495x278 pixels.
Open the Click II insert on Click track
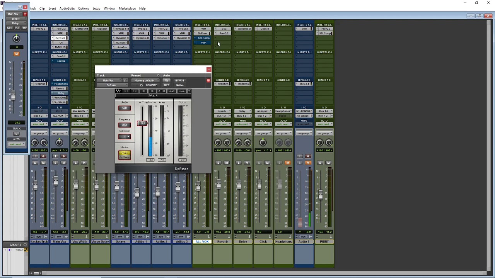pos(265,29)
